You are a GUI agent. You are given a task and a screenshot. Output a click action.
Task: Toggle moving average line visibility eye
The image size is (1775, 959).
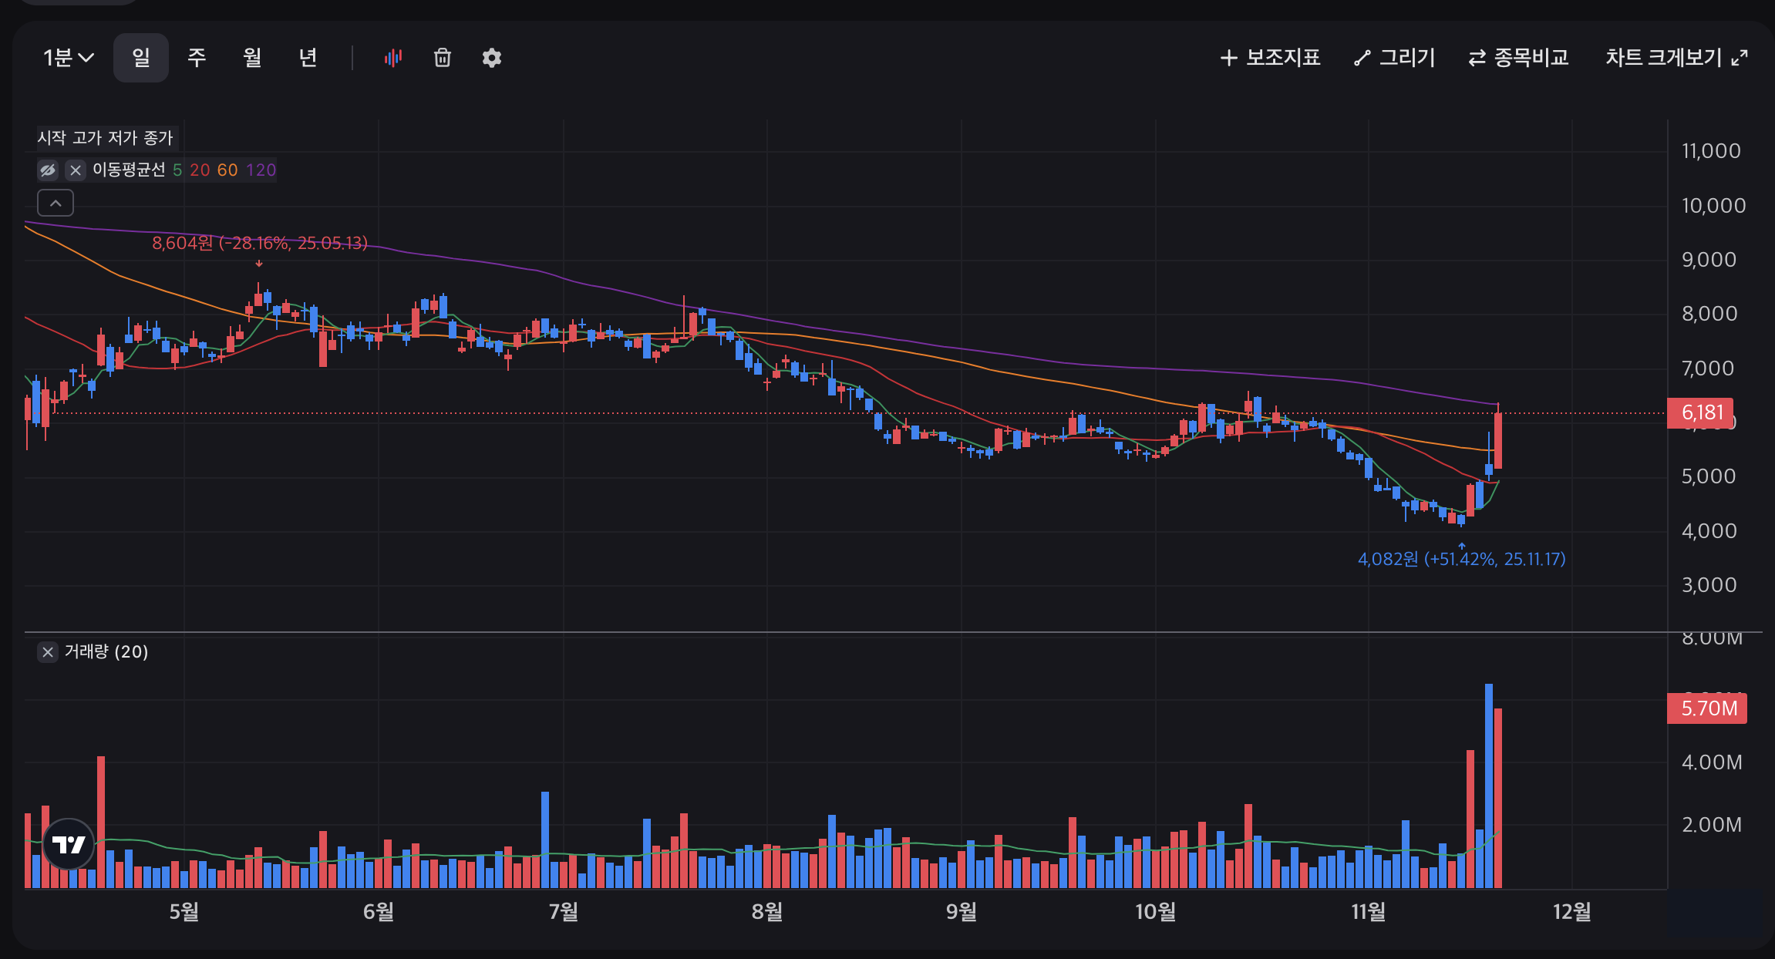(48, 170)
